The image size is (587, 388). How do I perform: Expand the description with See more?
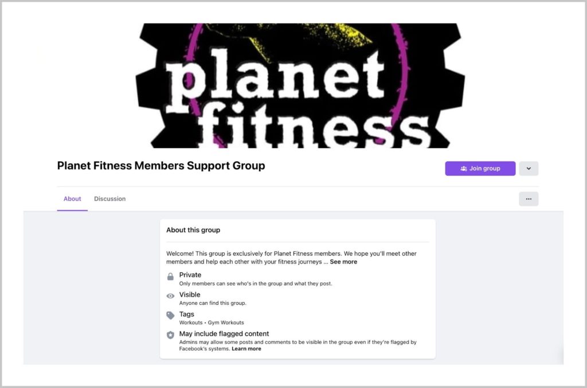[343, 262]
